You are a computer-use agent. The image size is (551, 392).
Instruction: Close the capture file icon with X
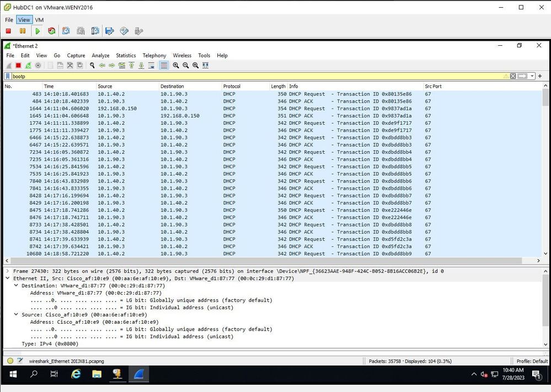tap(70, 65)
